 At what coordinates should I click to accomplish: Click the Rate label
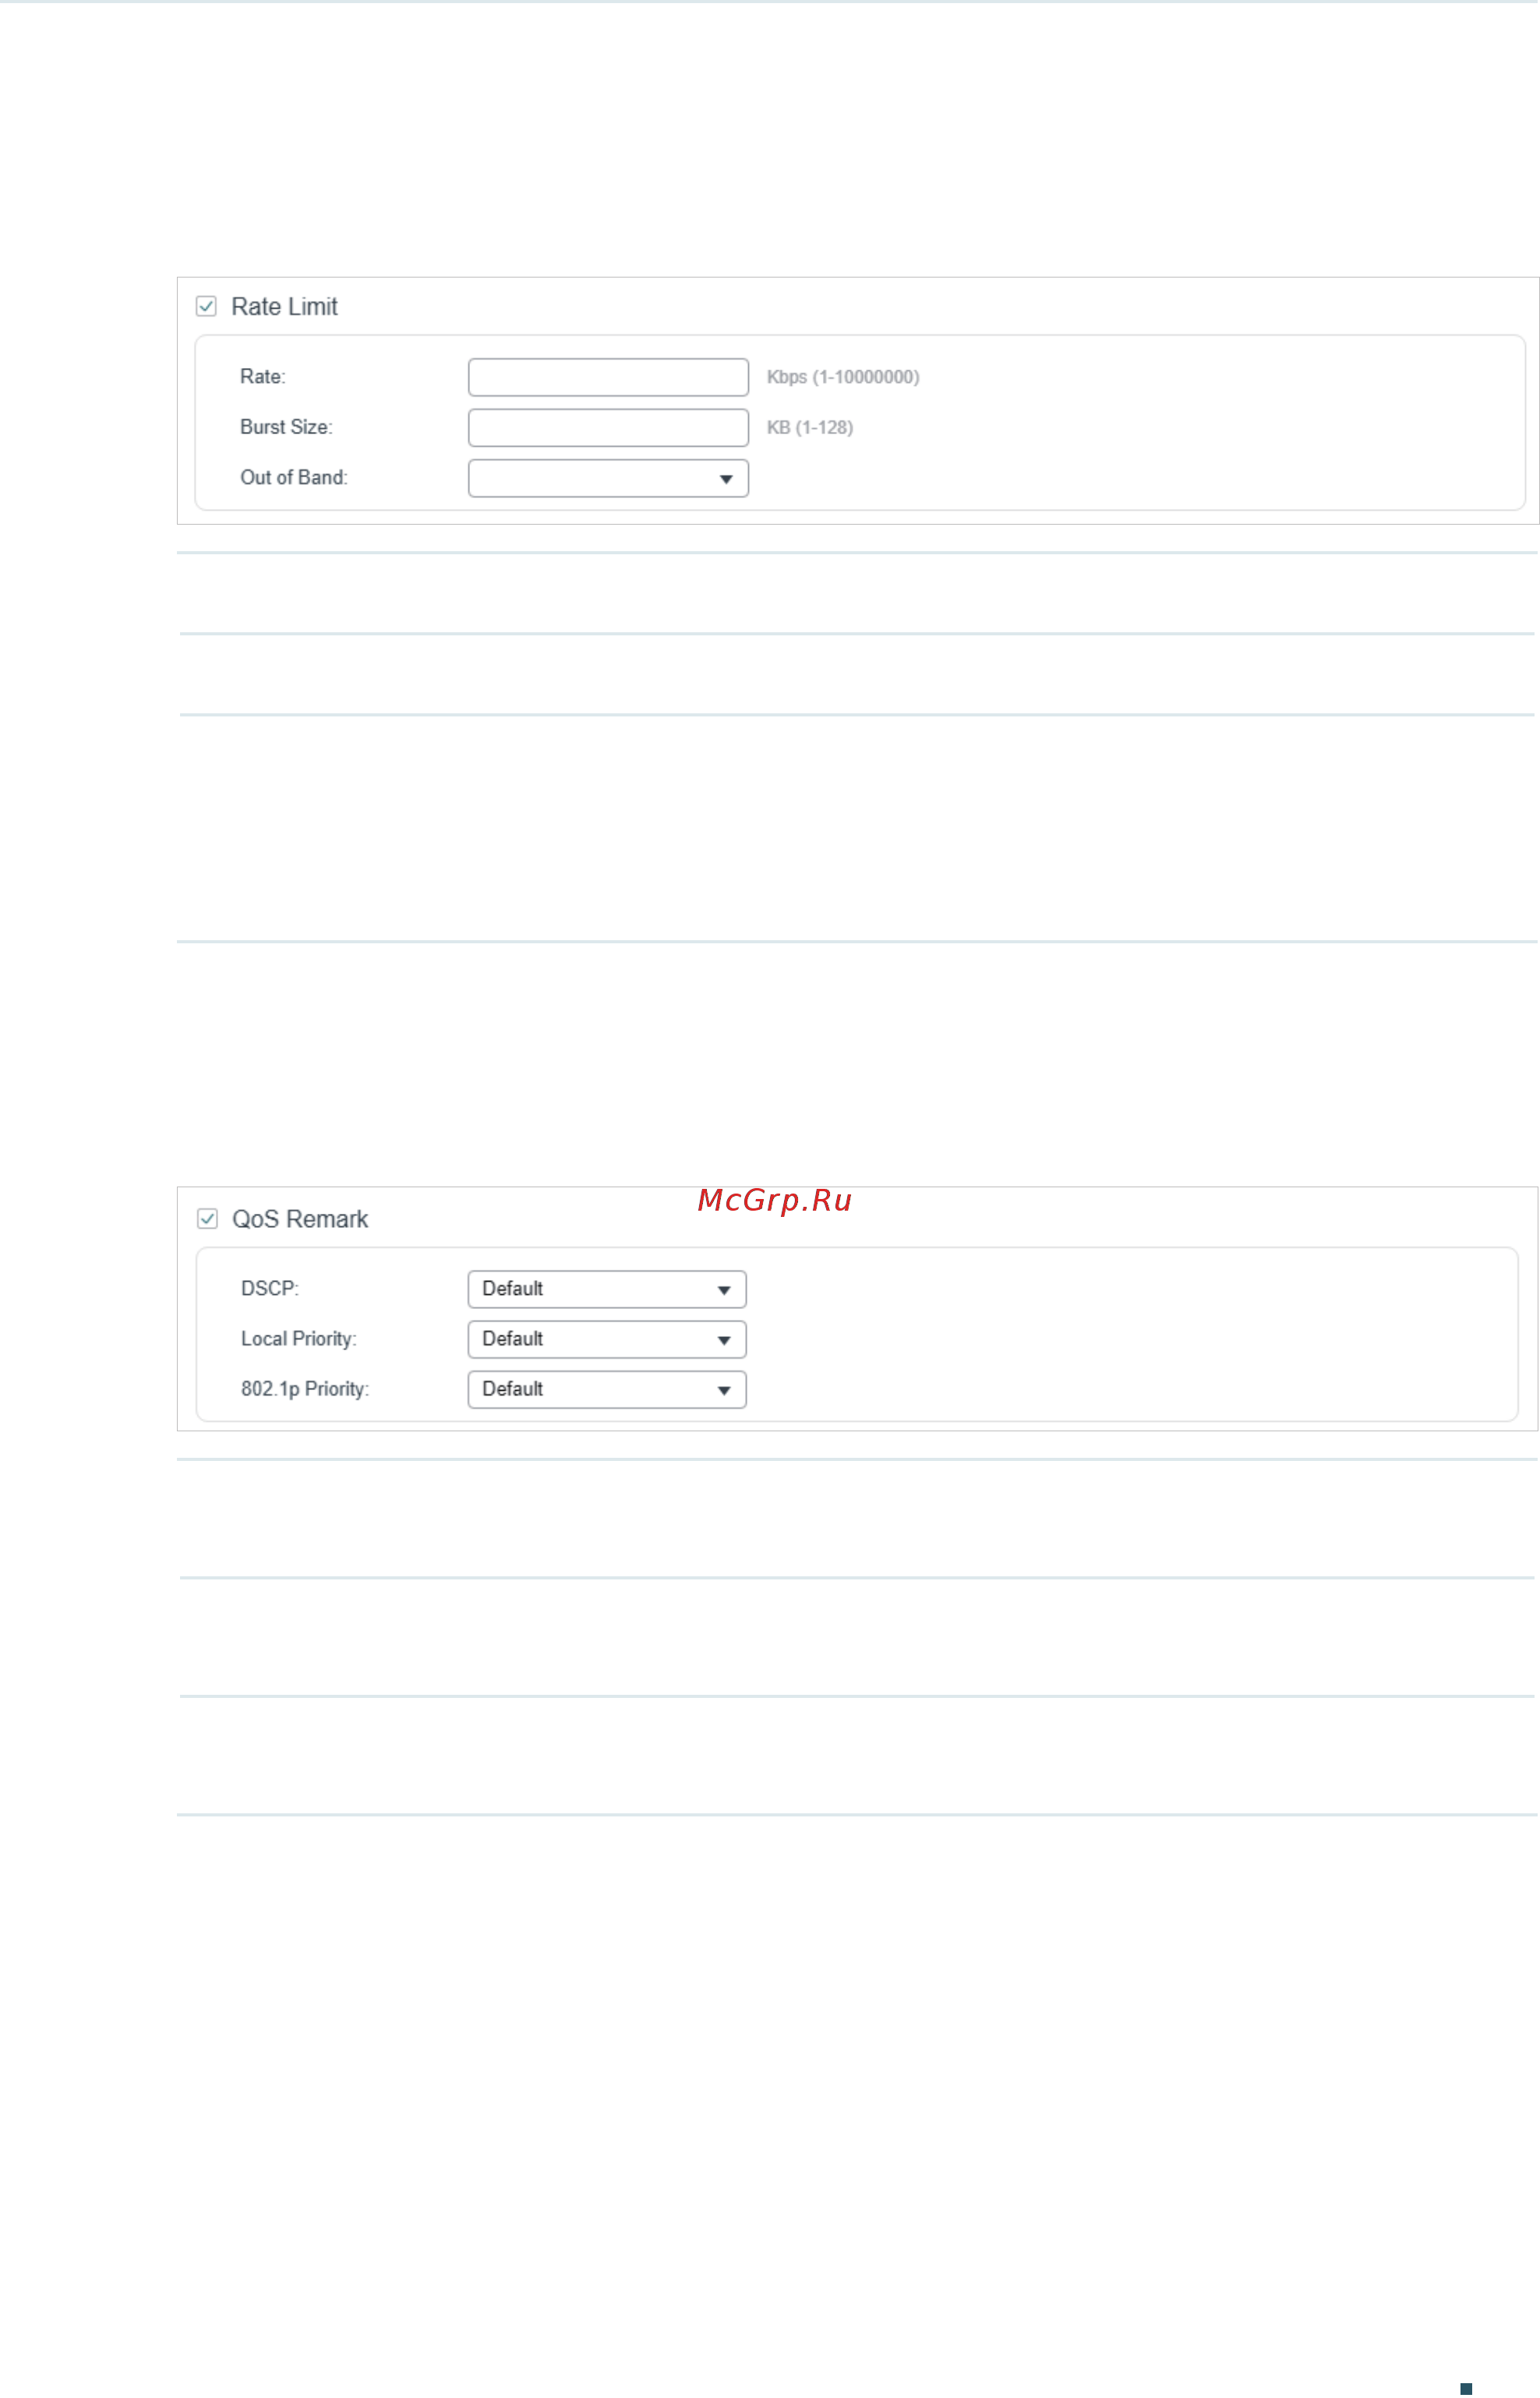click(x=263, y=377)
